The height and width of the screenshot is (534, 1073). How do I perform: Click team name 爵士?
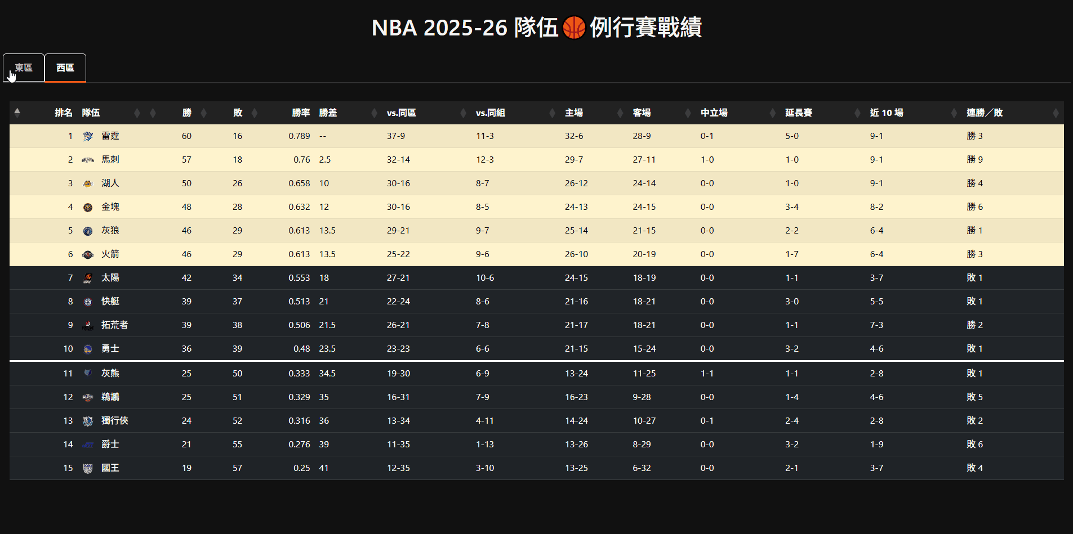[110, 444]
